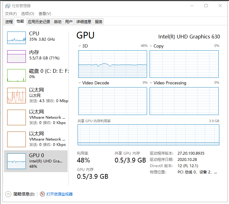Expand the Video Processing graph dropdown
The height and width of the screenshot is (204, 229).
coord(151,83)
